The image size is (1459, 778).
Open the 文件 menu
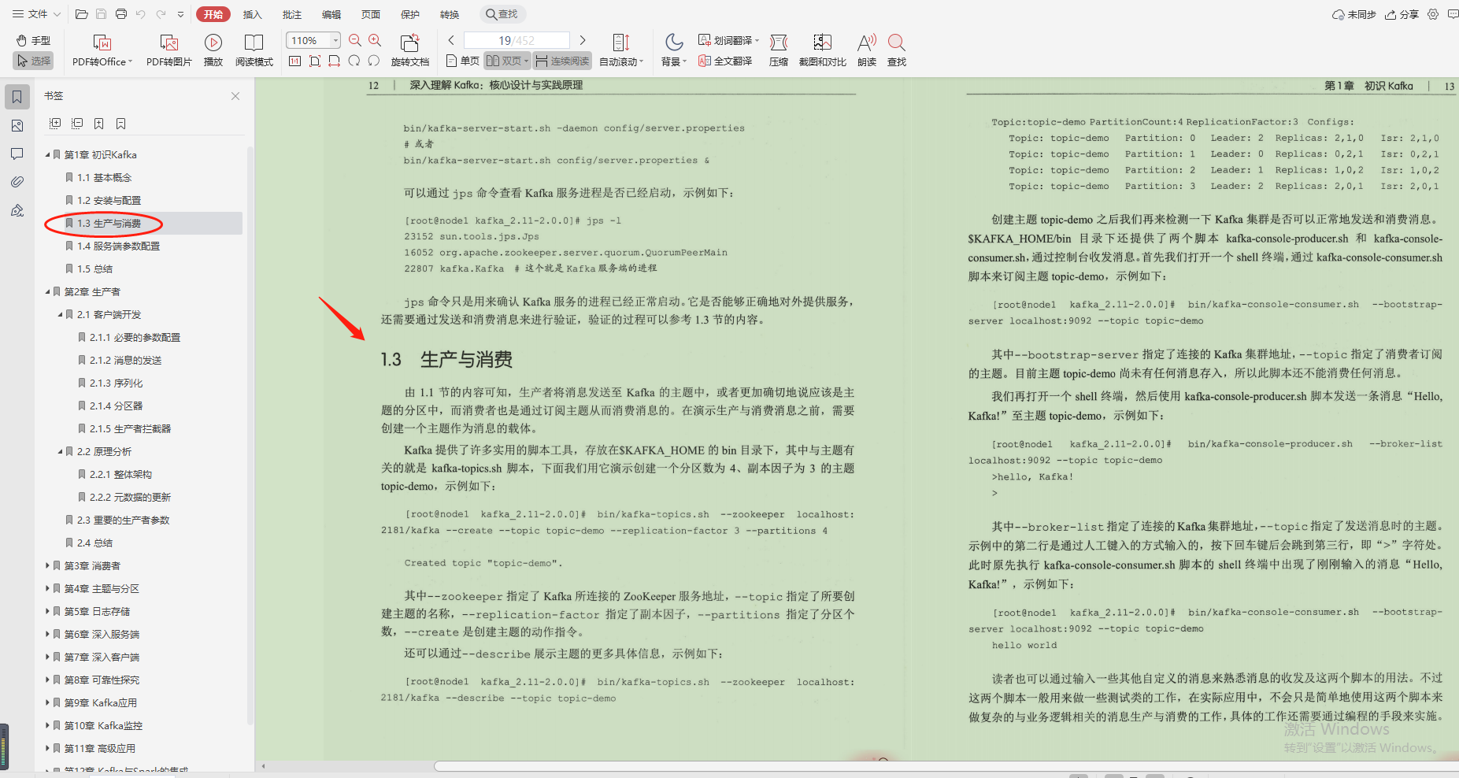[35, 14]
